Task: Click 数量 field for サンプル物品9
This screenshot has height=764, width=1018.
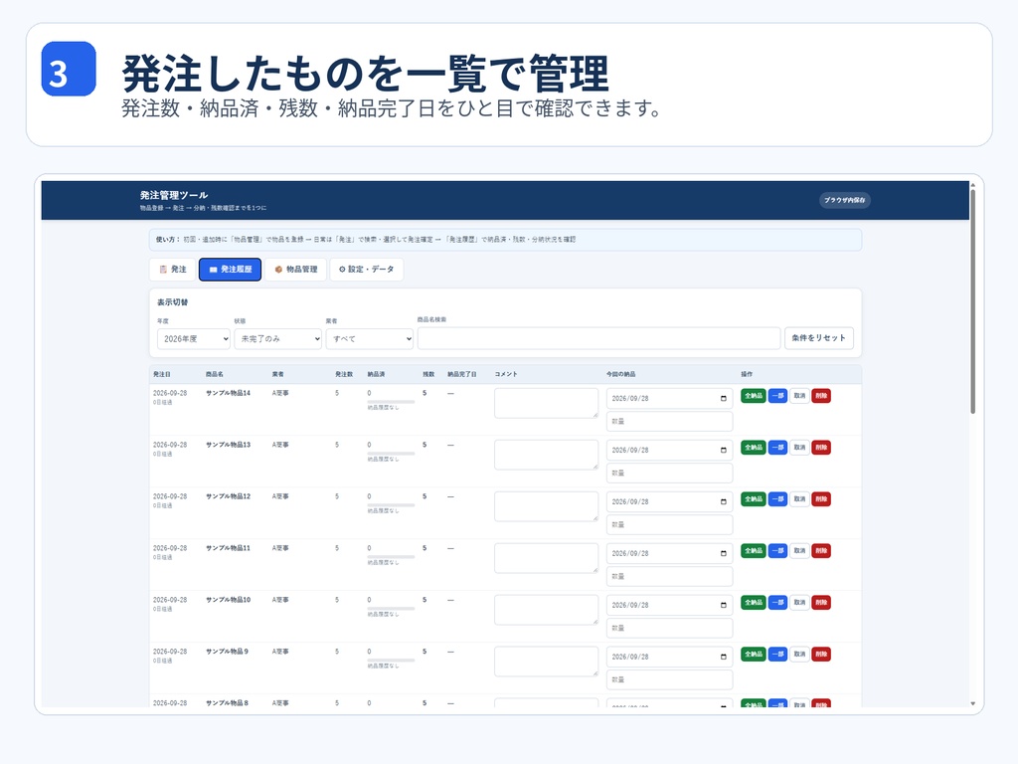Action: click(x=669, y=679)
